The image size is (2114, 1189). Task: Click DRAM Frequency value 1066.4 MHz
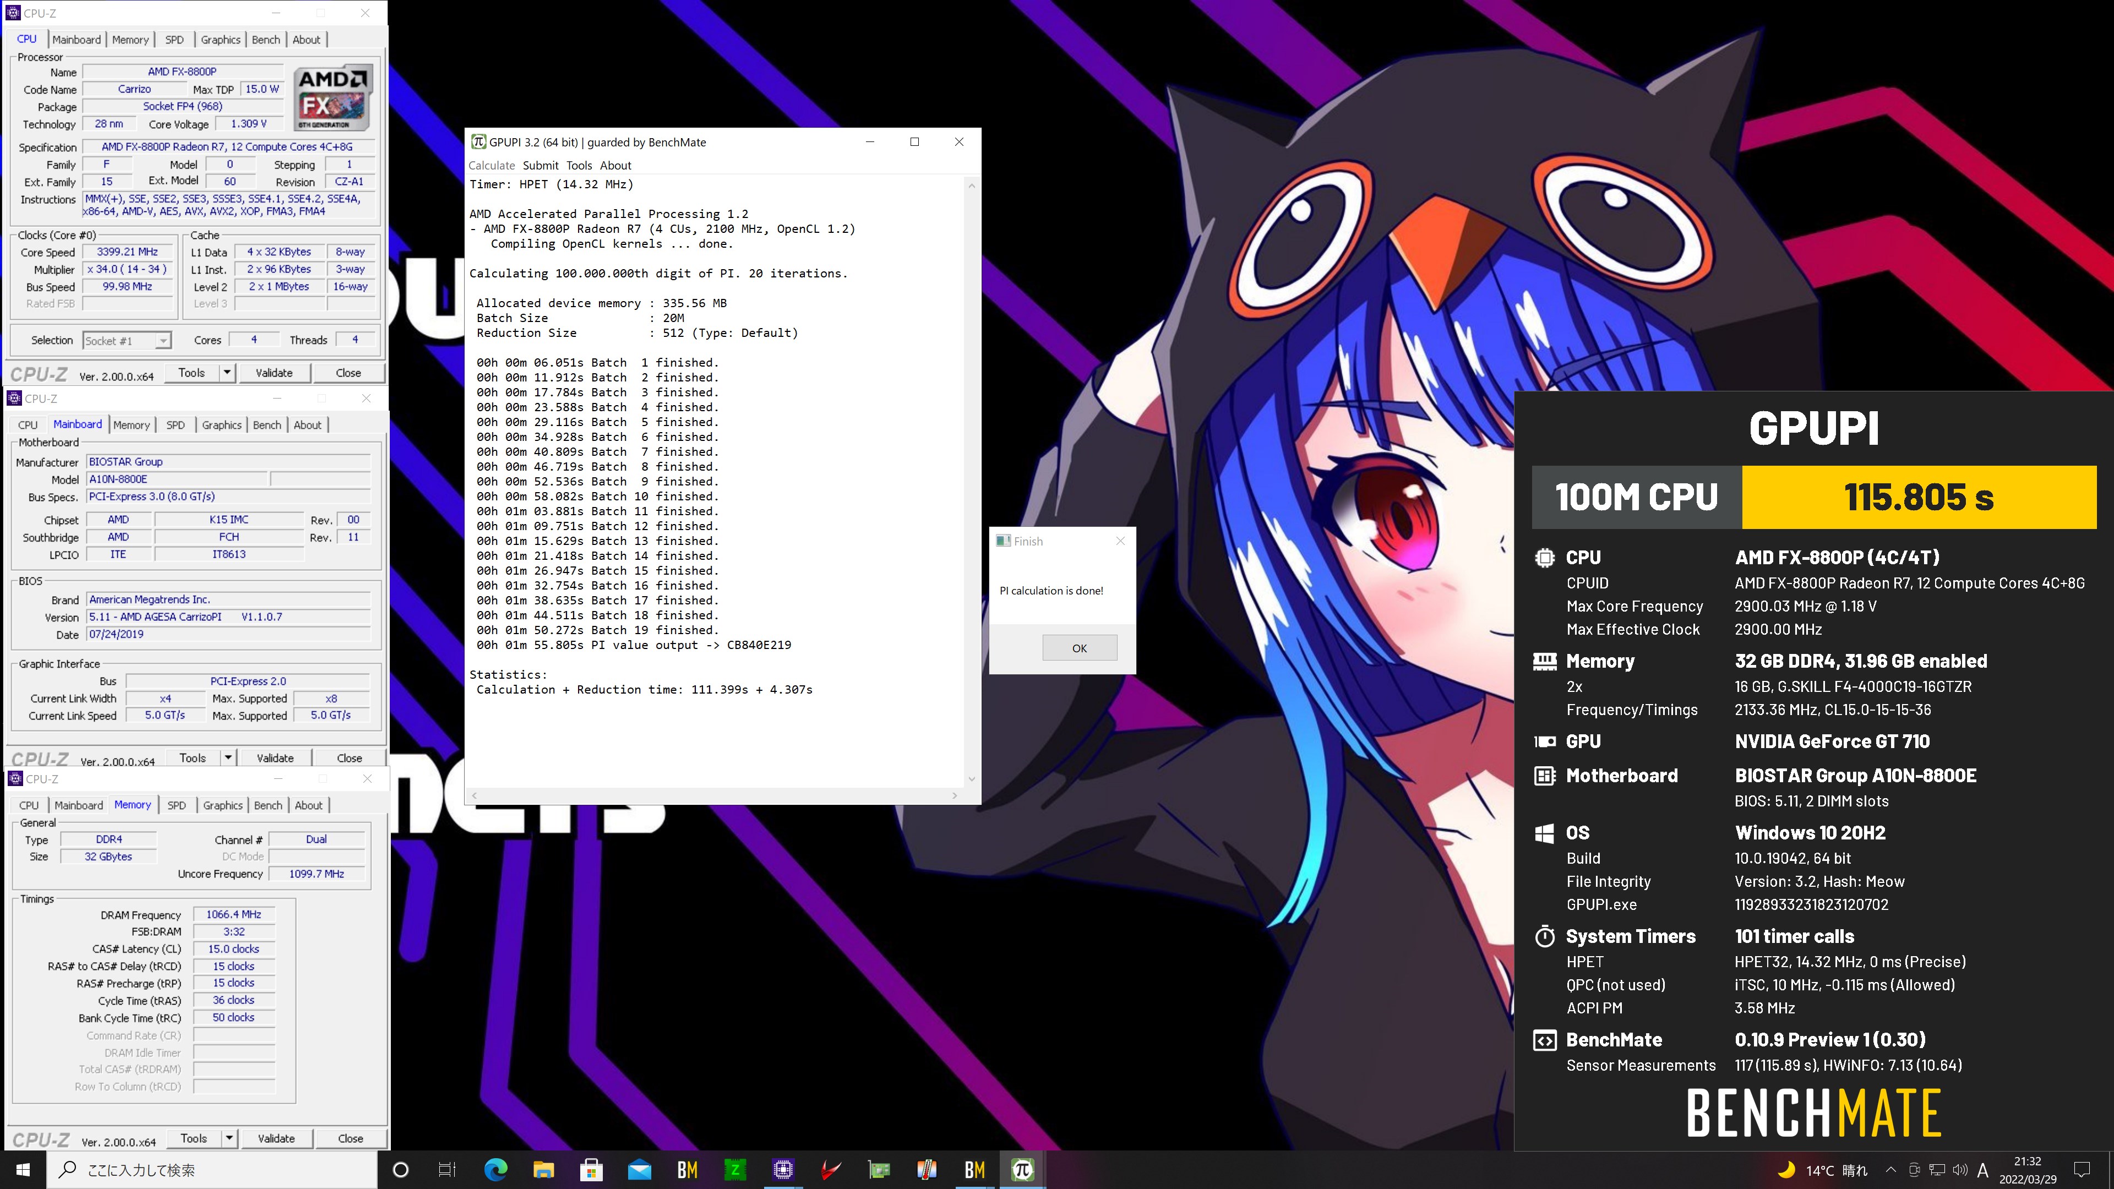[234, 915]
